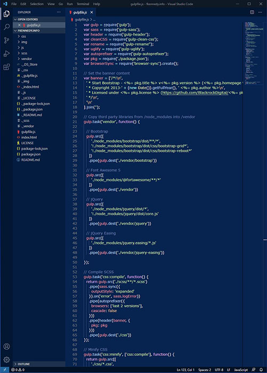Close the gulpfile.js editor tab
267x373 pixels.
92,12
